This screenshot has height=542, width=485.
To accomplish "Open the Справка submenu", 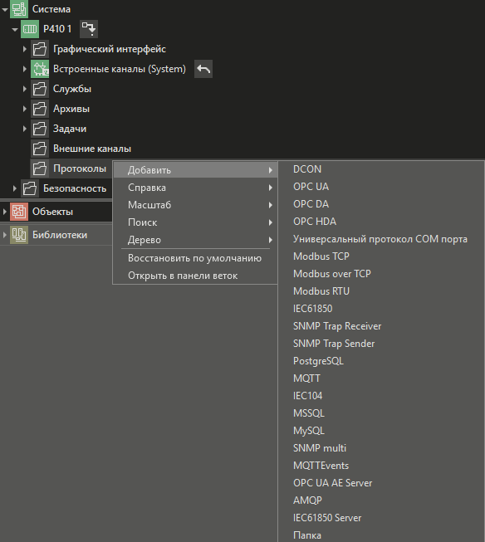I will [195, 188].
